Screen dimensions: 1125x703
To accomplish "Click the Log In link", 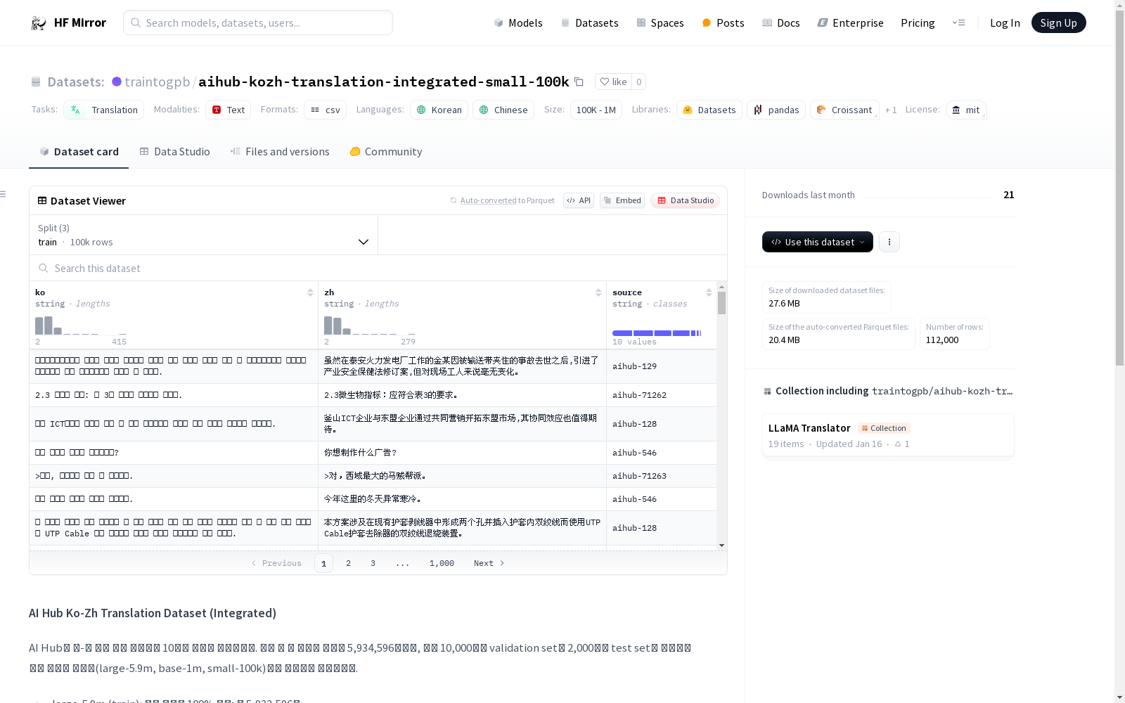I will [1005, 22].
